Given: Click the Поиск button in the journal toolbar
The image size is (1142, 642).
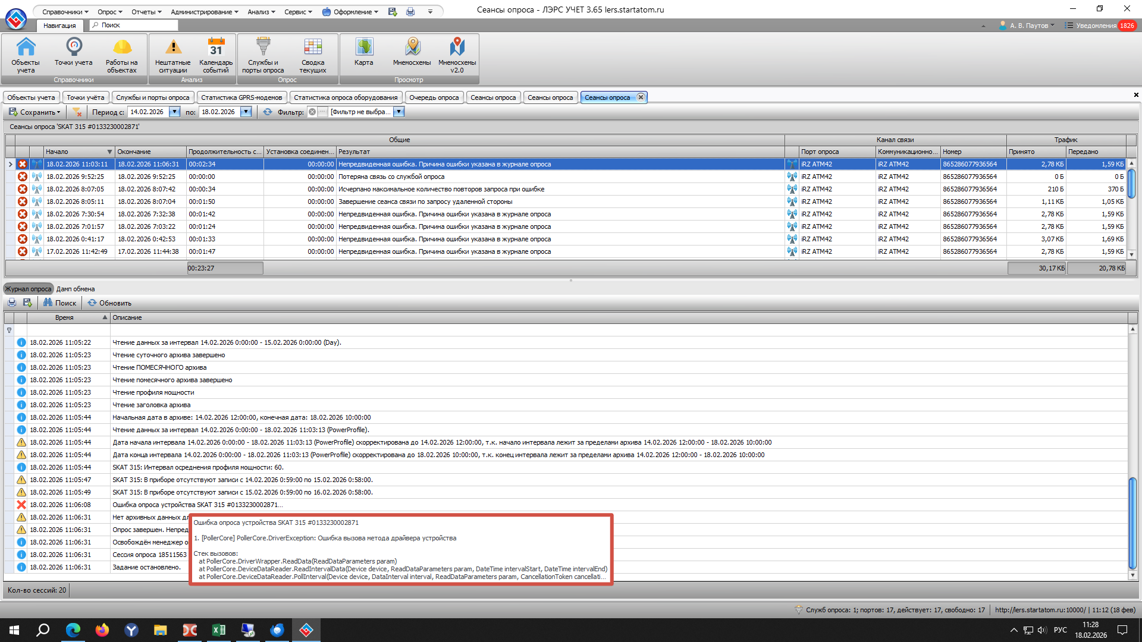Looking at the screenshot, I should pos(59,303).
